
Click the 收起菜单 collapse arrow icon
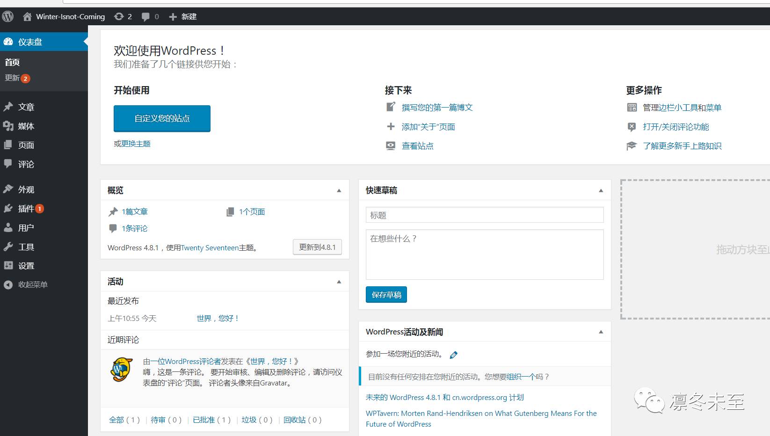coord(8,284)
